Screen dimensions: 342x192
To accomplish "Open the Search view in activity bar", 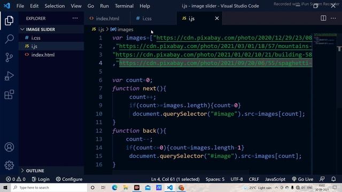I will tap(9, 39).
